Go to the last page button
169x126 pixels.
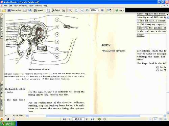point(92,119)
